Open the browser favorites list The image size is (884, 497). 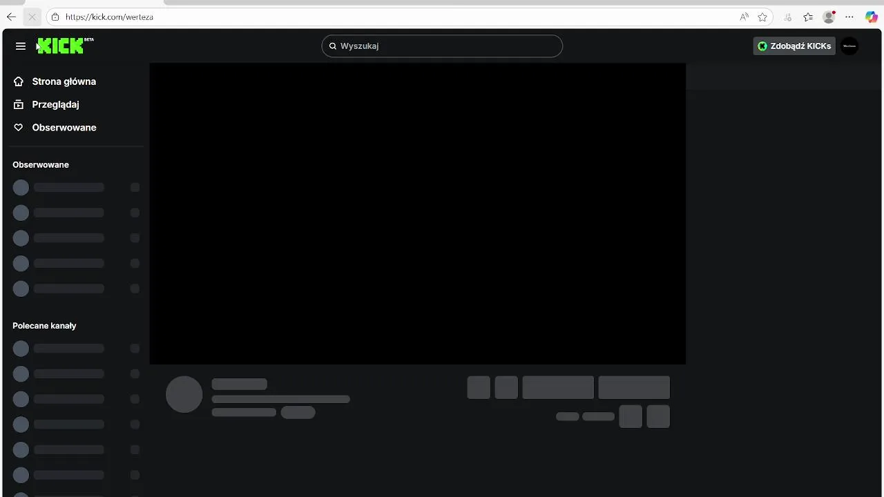point(808,17)
